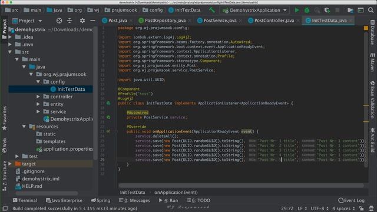This screenshot has height=212, width=377.
Task: Collapse the config package
Action: point(38,82)
